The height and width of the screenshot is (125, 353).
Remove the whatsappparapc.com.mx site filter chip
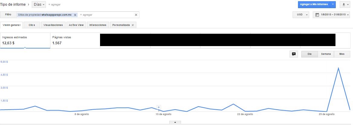pyautogui.click(x=75, y=15)
